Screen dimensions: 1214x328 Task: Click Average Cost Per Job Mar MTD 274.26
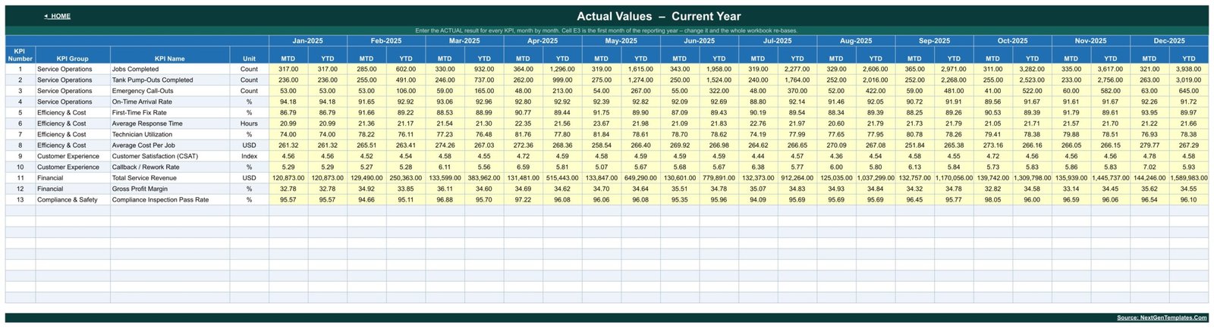coord(445,145)
